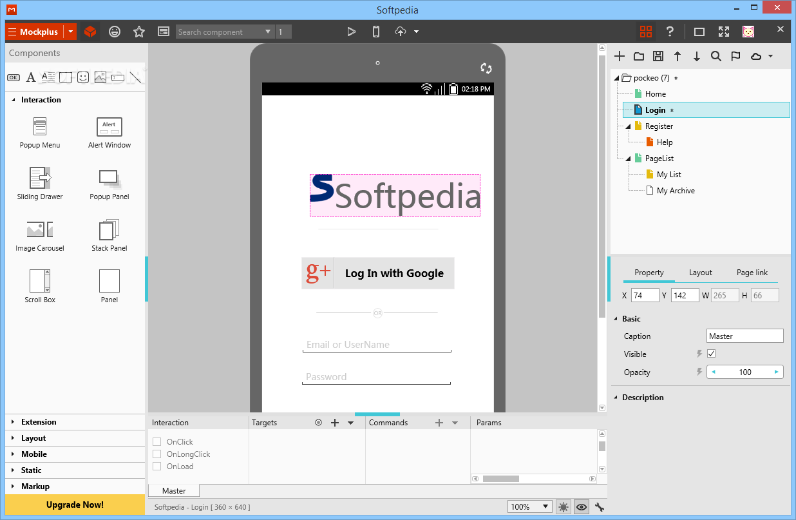The width and height of the screenshot is (796, 520).
Task: Toggle the Visible checkbox
Action: click(712, 354)
